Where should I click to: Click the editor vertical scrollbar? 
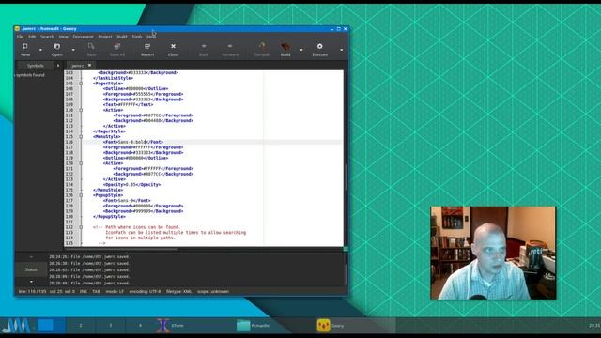coord(346,177)
